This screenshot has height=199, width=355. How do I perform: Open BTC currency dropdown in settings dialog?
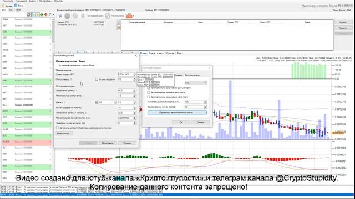point(196,83)
